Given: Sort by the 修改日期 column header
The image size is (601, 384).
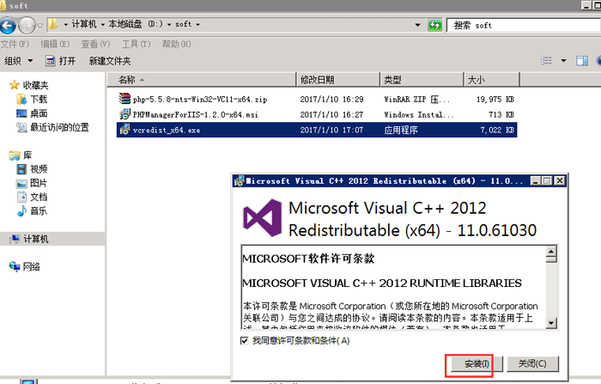Looking at the screenshot, I should click(x=338, y=79).
